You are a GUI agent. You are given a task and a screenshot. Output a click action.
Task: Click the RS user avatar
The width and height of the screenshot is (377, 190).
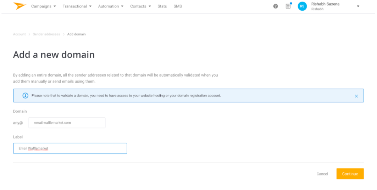click(x=302, y=6)
